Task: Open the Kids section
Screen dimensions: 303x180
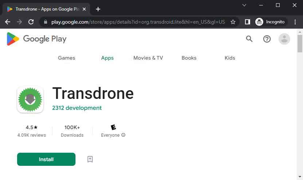Action: pyautogui.click(x=230, y=58)
